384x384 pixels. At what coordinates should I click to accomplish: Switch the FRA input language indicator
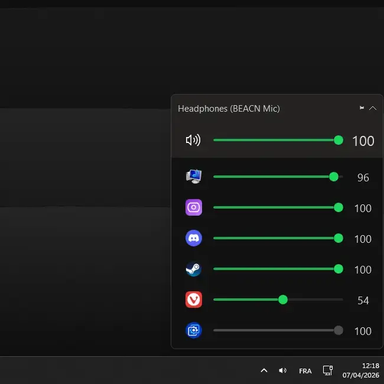pos(305,371)
